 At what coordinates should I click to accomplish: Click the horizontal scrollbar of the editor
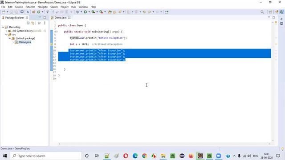[x=164, y=144]
